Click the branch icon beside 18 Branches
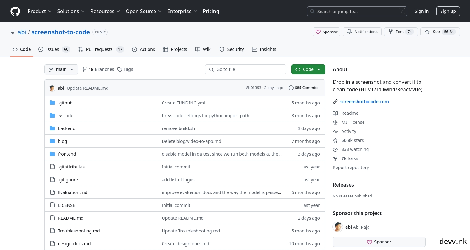 pyautogui.click(x=85, y=69)
